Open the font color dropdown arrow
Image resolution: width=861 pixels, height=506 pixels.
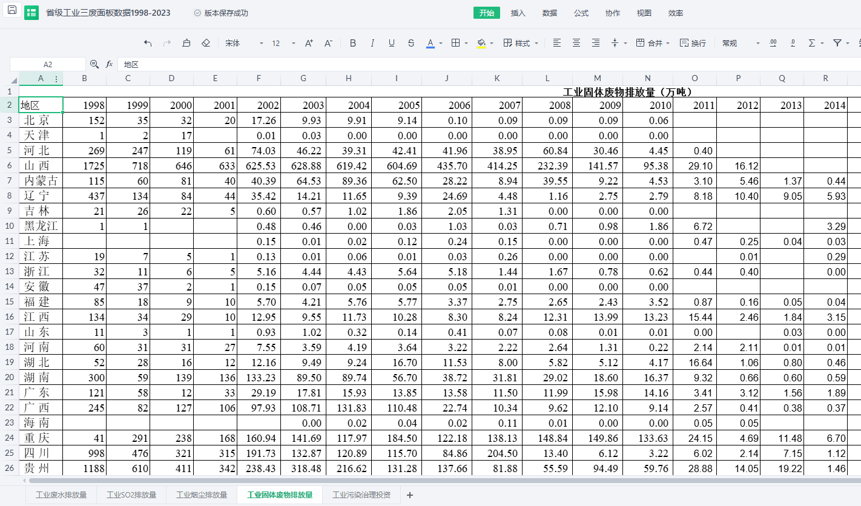coord(441,44)
